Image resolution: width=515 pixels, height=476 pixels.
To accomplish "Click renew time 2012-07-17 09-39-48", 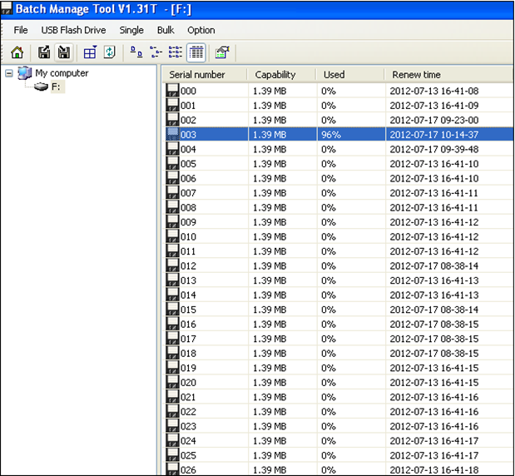I will pos(433,149).
